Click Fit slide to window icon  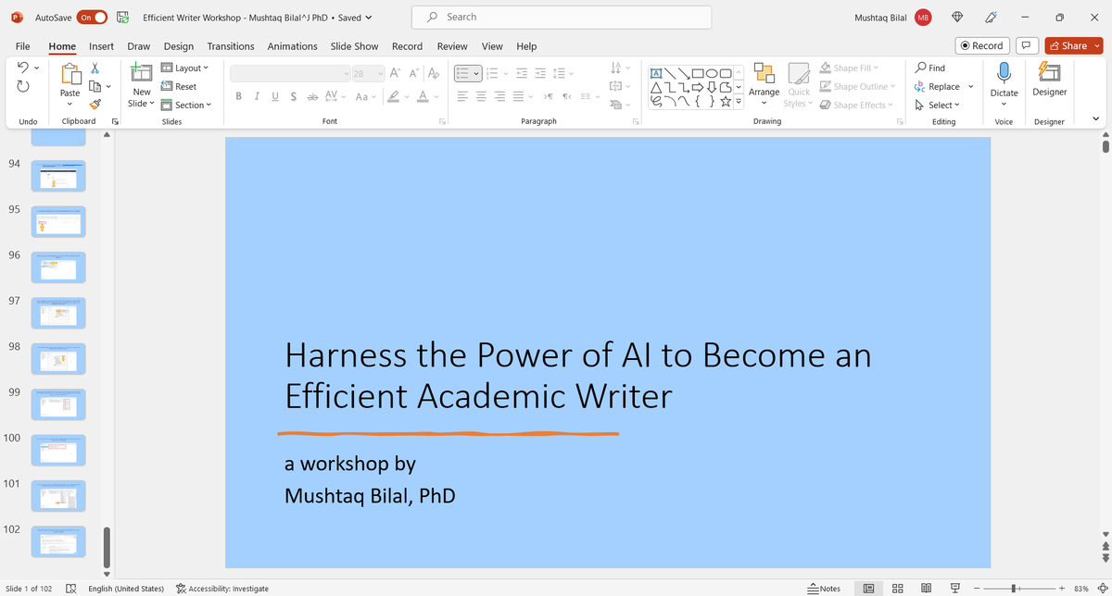click(1102, 589)
